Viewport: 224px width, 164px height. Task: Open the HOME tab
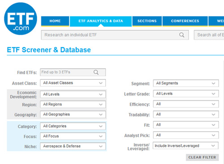coord(55,21)
